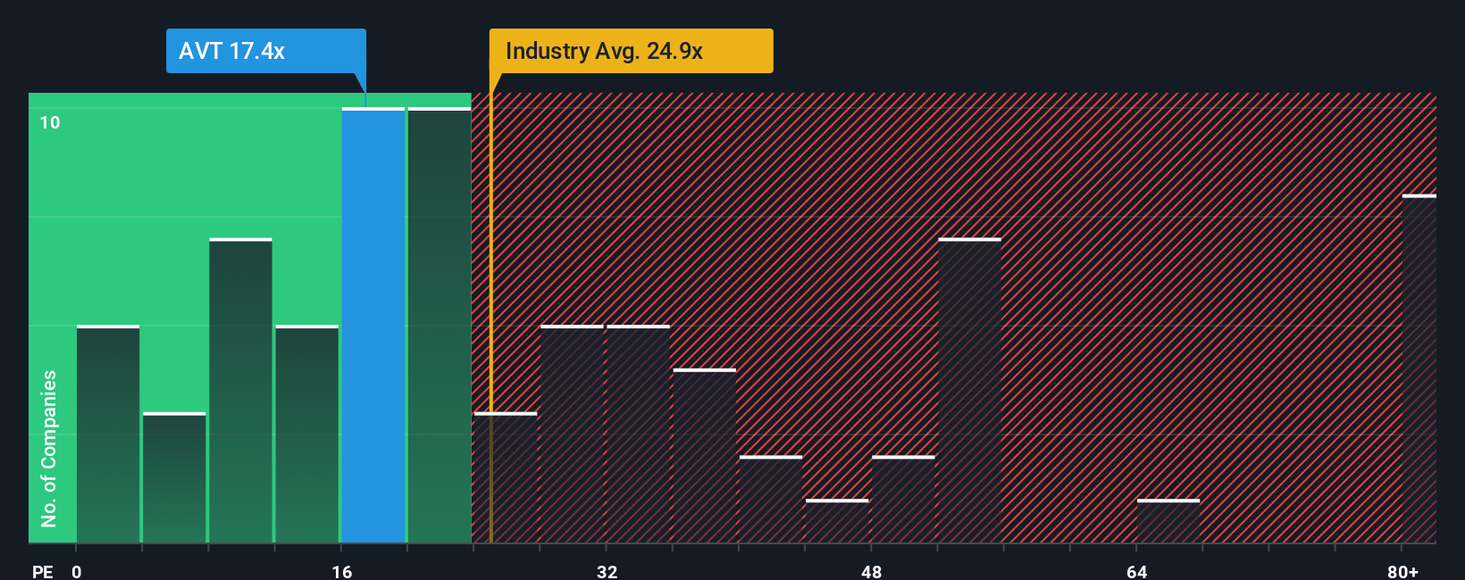The width and height of the screenshot is (1465, 580).
Task: Select the tallest hatched bar near PE 52
Action: point(969,391)
